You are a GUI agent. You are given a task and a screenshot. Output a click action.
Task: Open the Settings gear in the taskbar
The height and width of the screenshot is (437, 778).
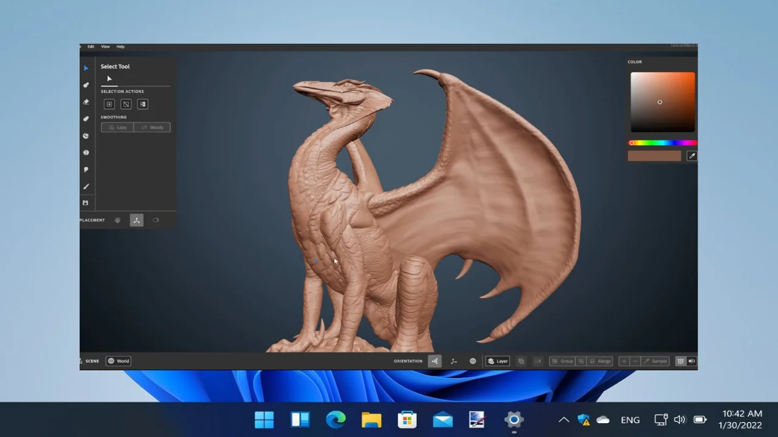[x=514, y=419]
